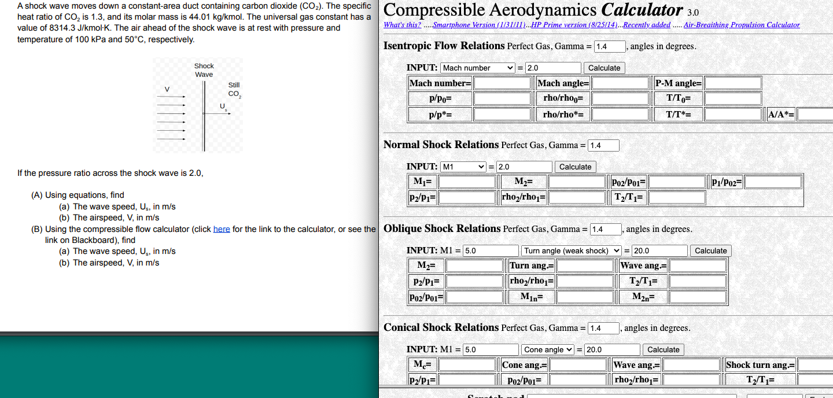833x398 pixels.
Task: Open the 'What's this?' link
Action: point(403,25)
